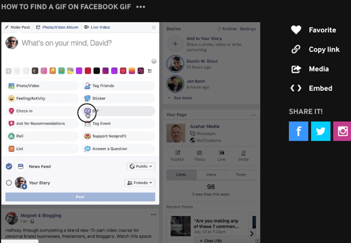Choose the Check in option

coord(42,111)
